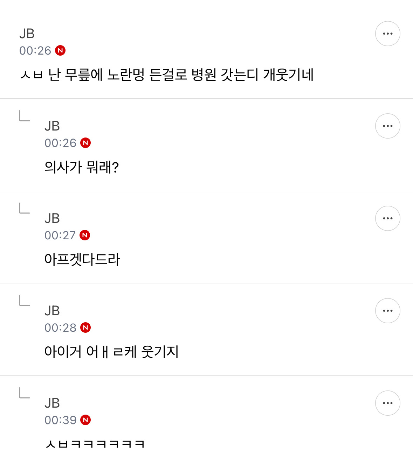Tap the JB username above the 노란멍 comment

click(x=27, y=34)
